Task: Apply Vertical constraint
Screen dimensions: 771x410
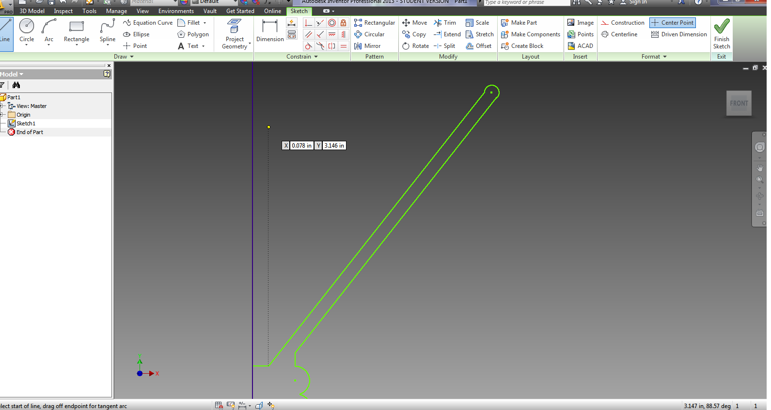Action: coord(344,34)
